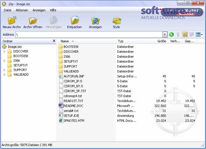Open the Hilfe menu
206x149 pixels.
tap(53, 10)
